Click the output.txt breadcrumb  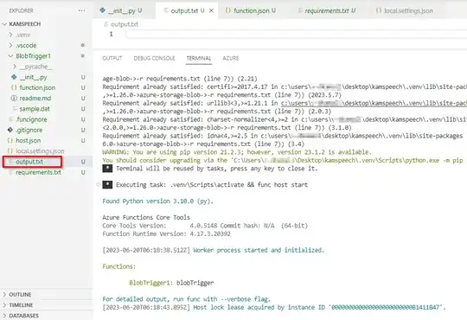[125, 24]
